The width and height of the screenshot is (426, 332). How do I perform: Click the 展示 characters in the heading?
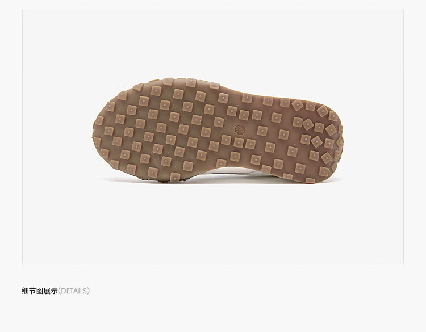click(51, 291)
